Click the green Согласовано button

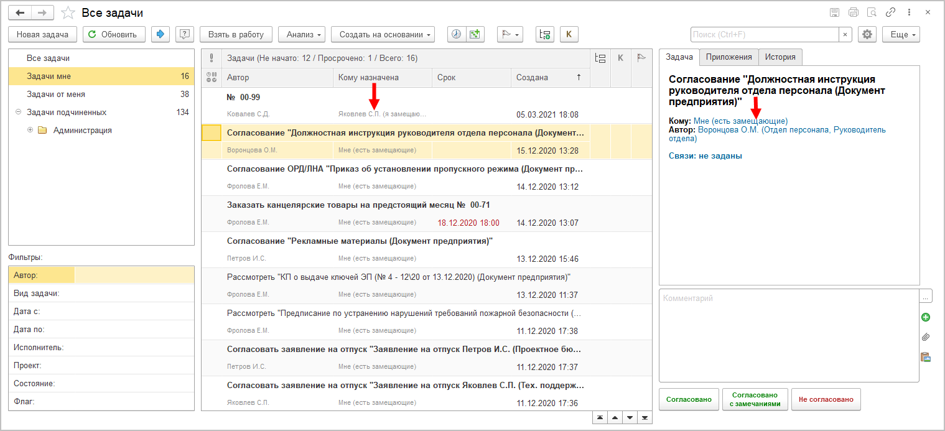(689, 399)
